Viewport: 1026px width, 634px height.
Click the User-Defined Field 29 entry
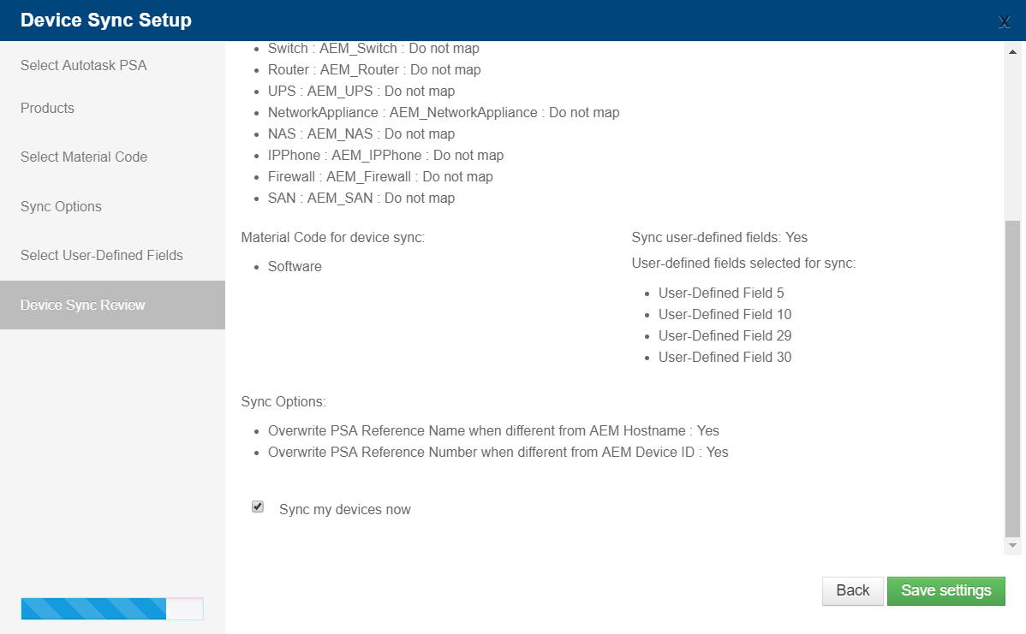pyautogui.click(x=725, y=336)
